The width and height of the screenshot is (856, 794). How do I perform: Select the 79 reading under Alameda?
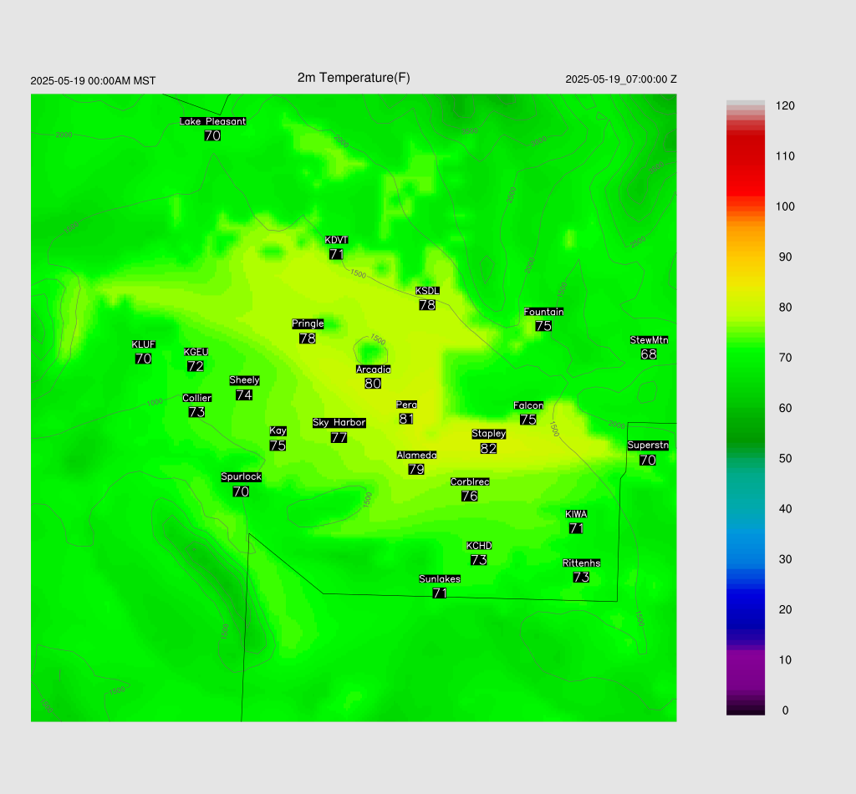(x=416, y=470)
